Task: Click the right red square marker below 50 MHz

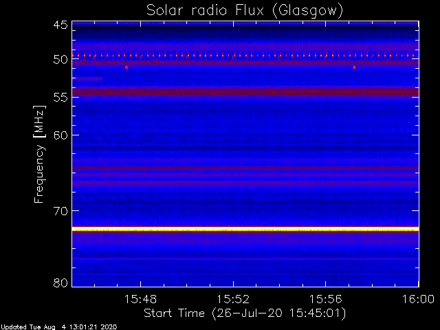Action: click(x=355, y=67)
